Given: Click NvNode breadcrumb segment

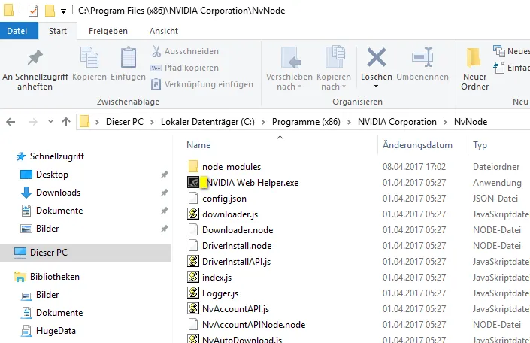Looking at the screenshot, I should tap(471, 122).
